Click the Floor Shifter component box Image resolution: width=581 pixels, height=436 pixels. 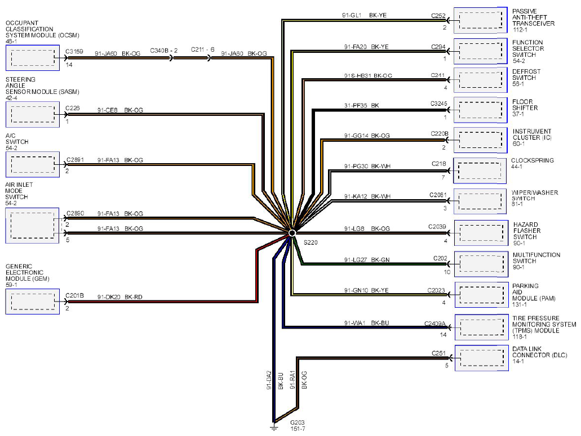click(x=481, y=110)
